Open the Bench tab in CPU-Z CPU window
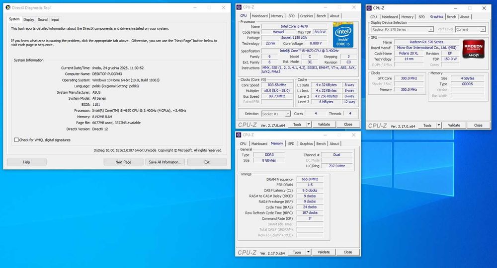This screenshot has width=497, height=268. pos(321,16)
